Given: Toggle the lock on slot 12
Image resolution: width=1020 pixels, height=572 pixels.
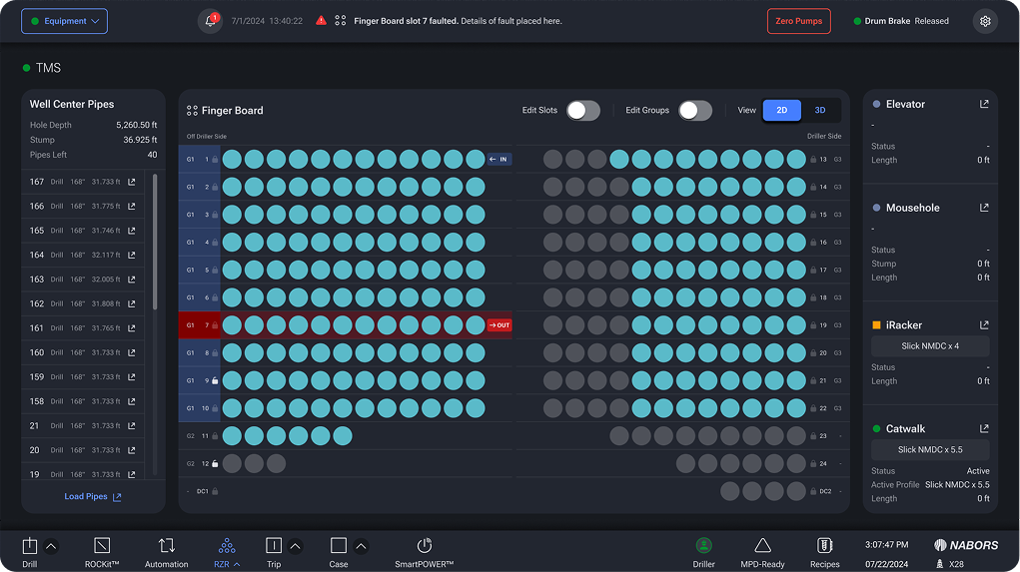Looking at the screenshot, I should click(216, 463).
